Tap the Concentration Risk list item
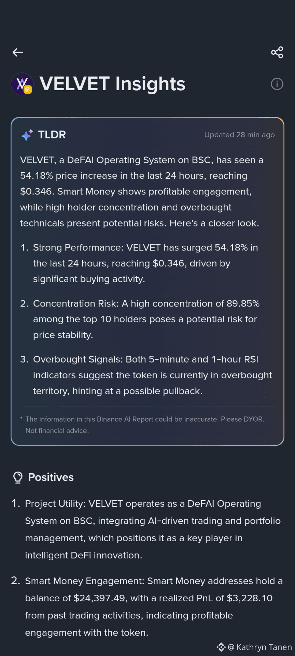 click(140, 319)
